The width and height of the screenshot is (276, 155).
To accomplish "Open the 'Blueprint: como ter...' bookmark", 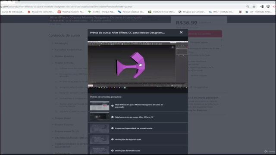I will pos(41,12).
